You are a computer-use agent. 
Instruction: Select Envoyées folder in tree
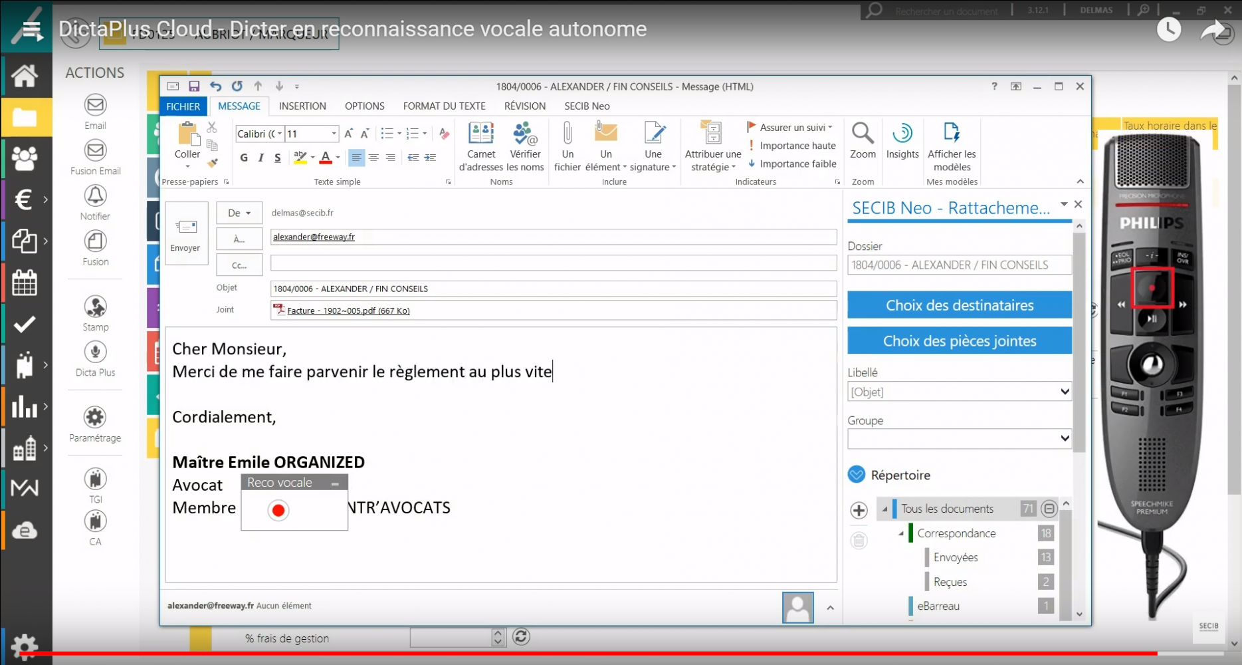955,557
